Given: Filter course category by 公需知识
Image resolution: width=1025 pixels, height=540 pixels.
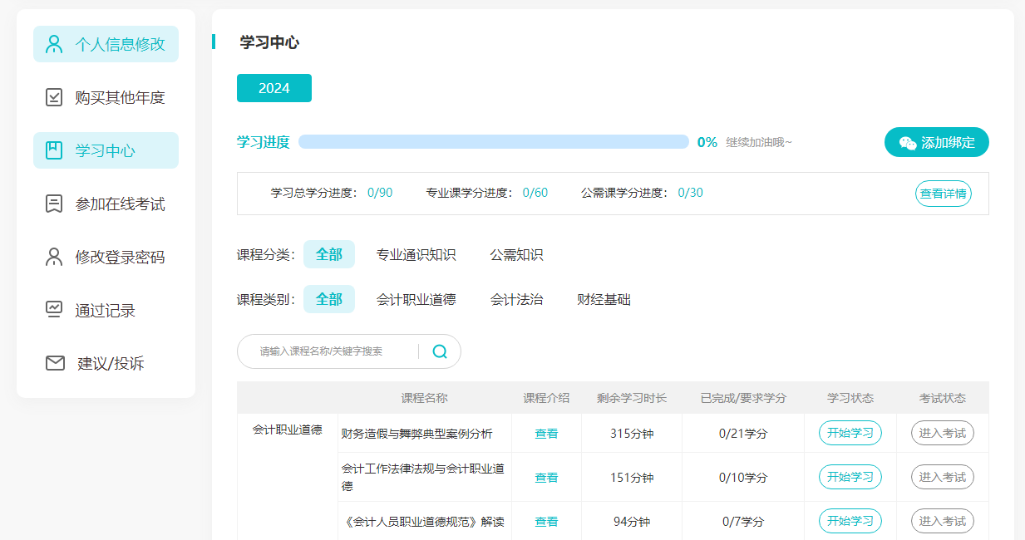Looking at the screenshot, I should (x=516, y=255).
